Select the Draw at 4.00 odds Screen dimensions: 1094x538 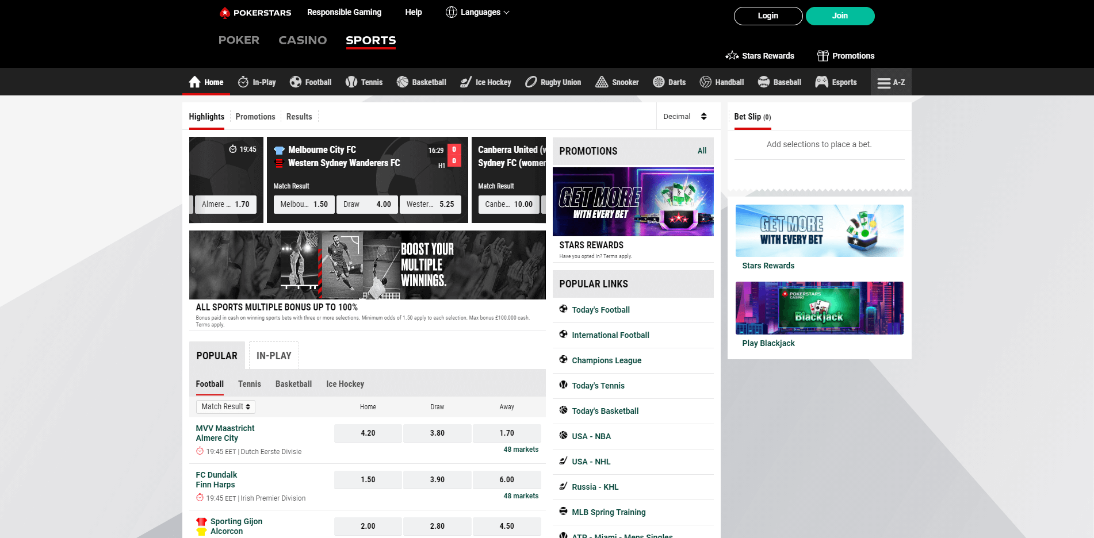click(367, 204)
